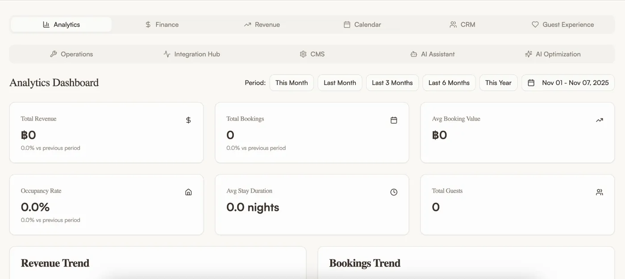This screenshot has width=625, height=279.
Task: Open the Revenue tab
Action: click(x=262, y=24)
